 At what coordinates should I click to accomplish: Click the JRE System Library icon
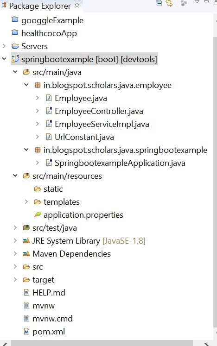coord(26,241)
